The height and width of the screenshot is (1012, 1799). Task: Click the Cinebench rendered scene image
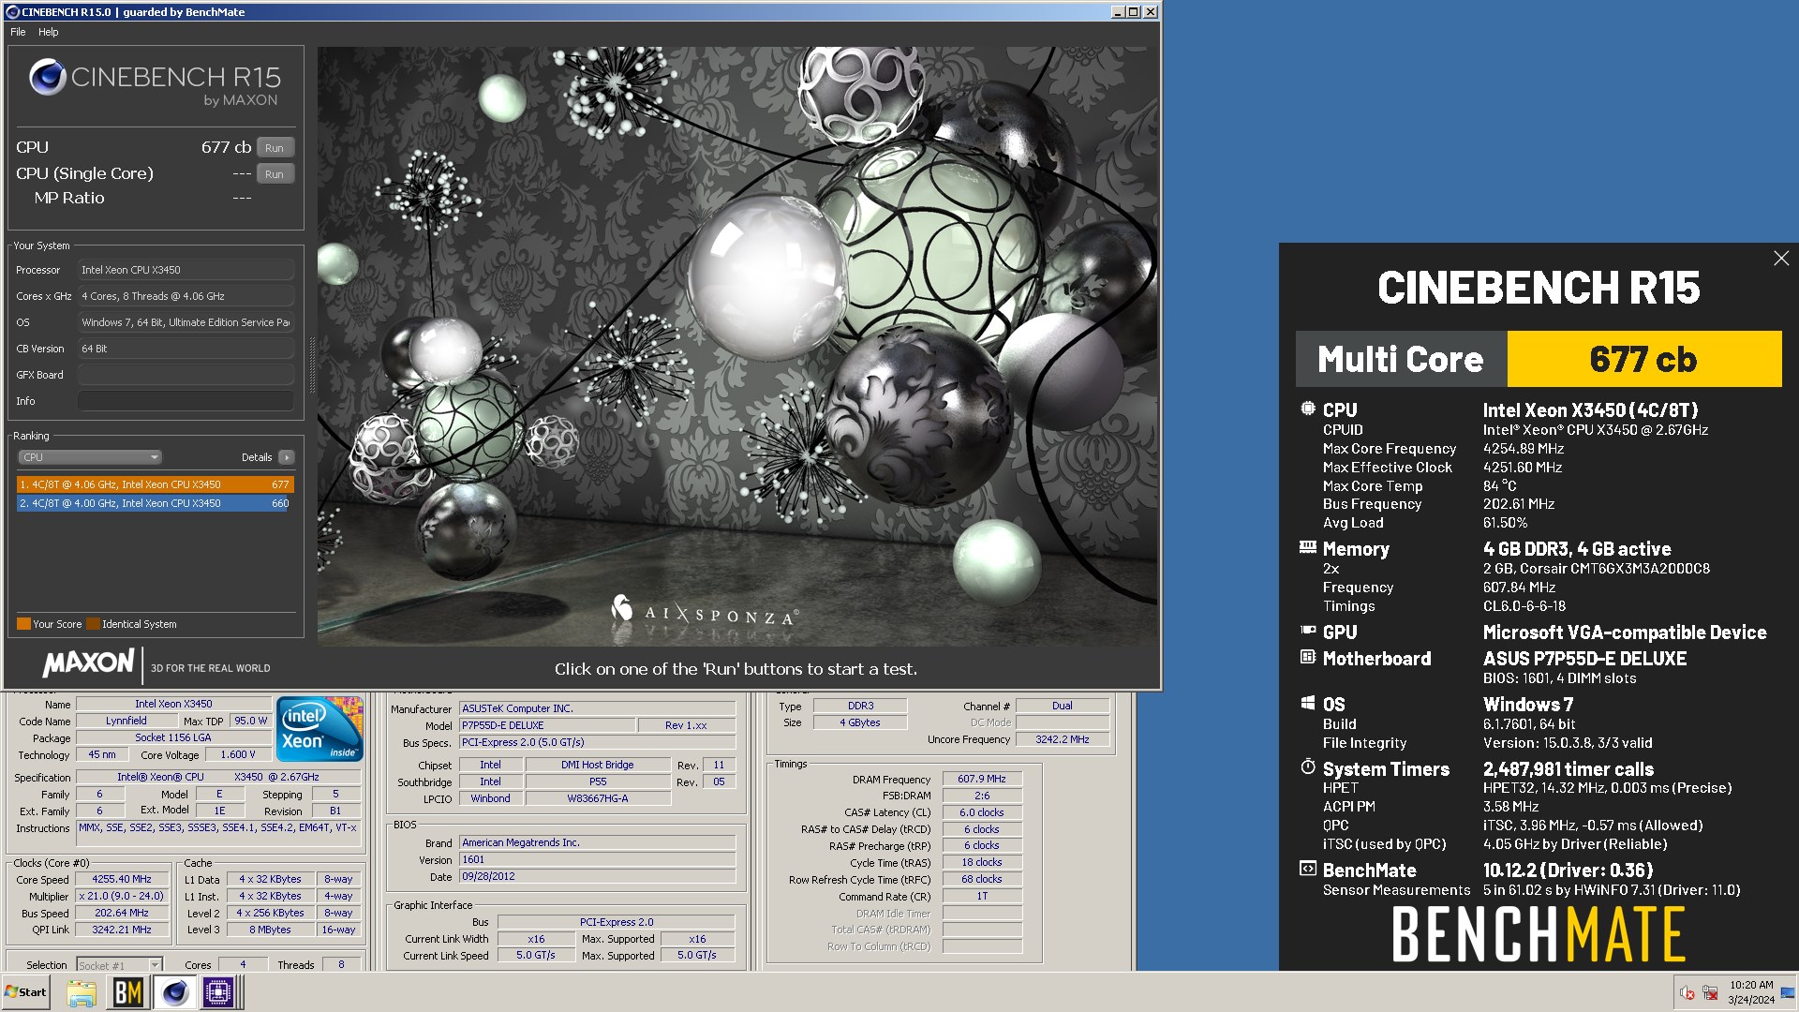pyautogui.click(x=736, y=347)
